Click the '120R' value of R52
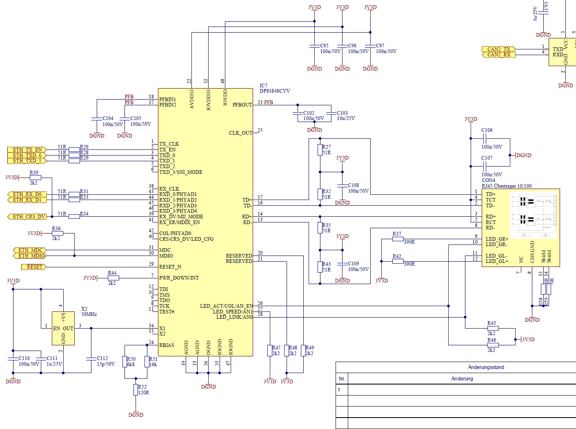The height and width of the screenshot is (429, 576). 143,393
